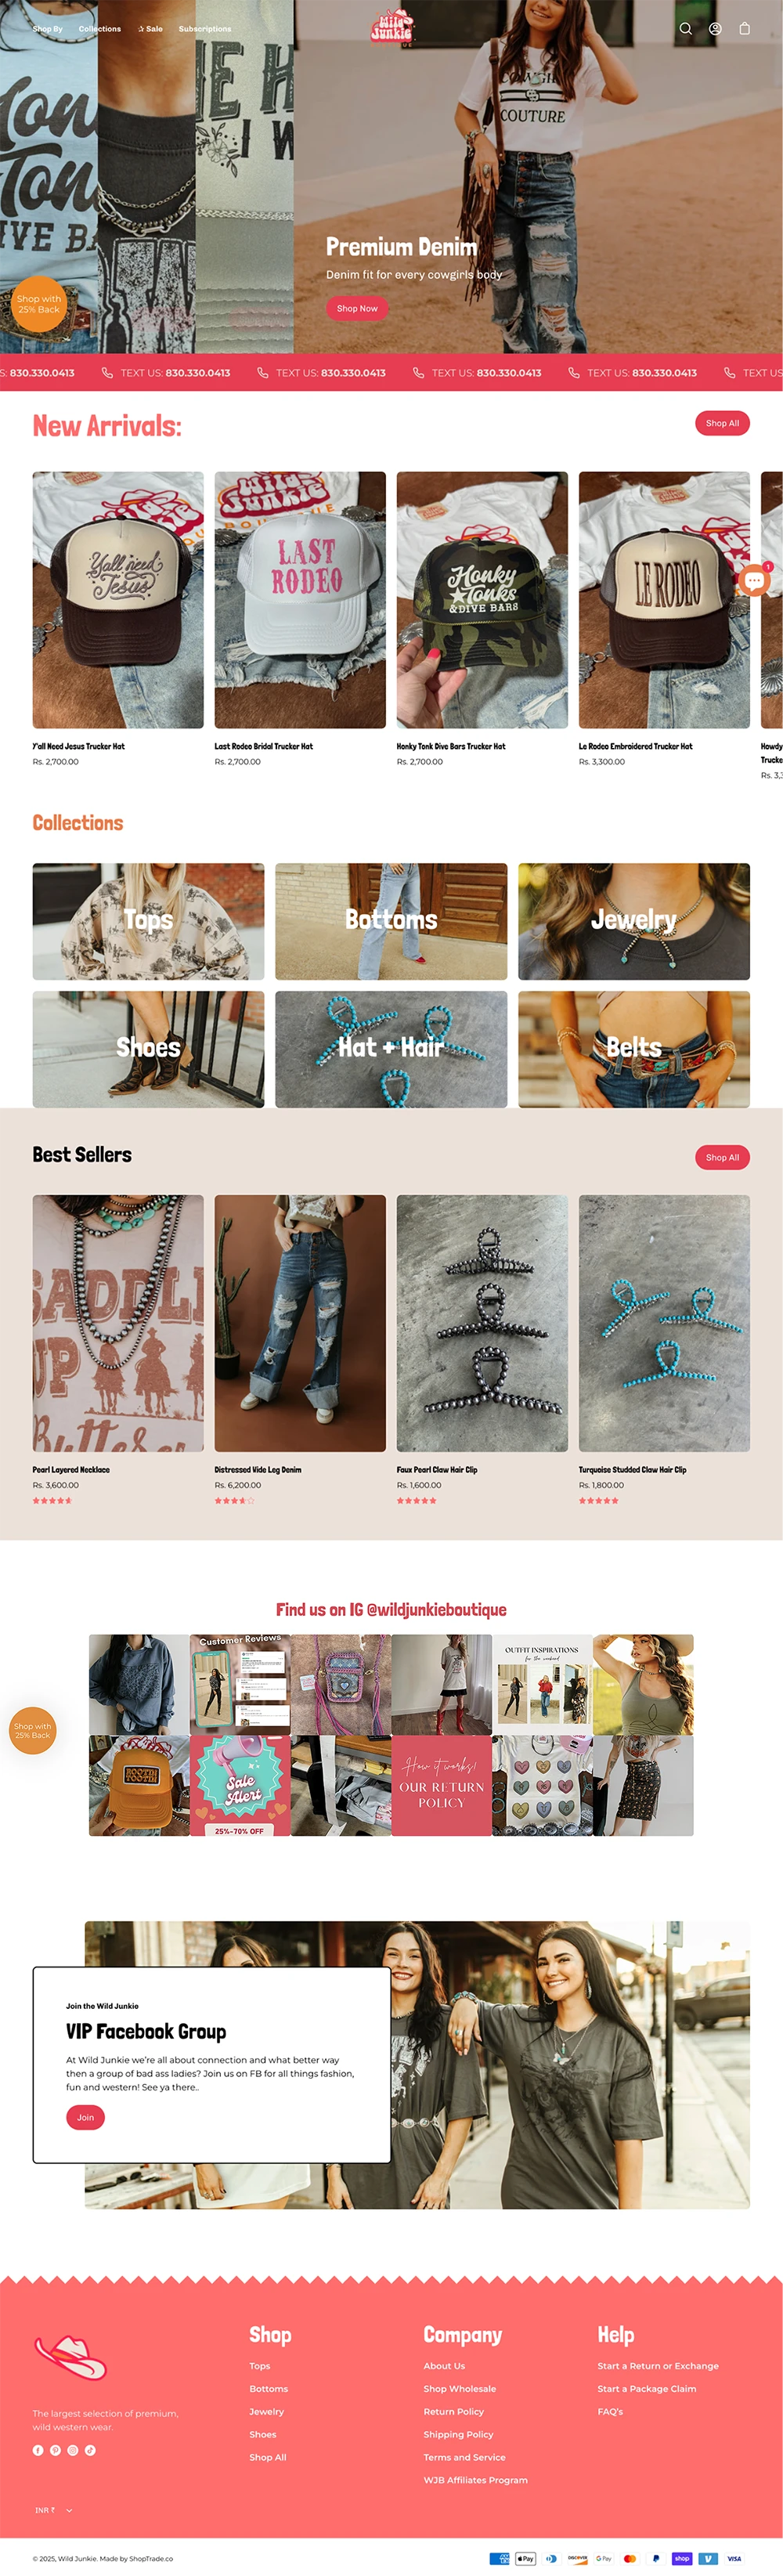Open the Shop By menu

click(48, 29)
